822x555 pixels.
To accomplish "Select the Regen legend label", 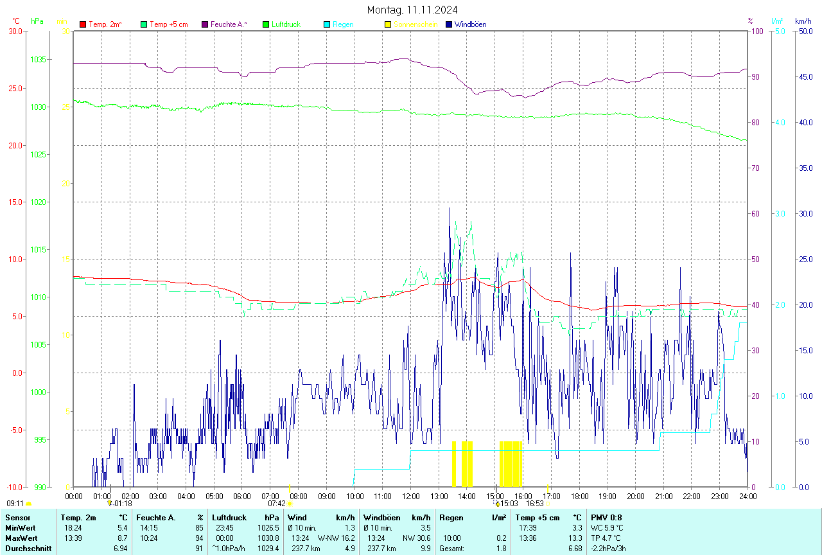I will coord(343,24).
